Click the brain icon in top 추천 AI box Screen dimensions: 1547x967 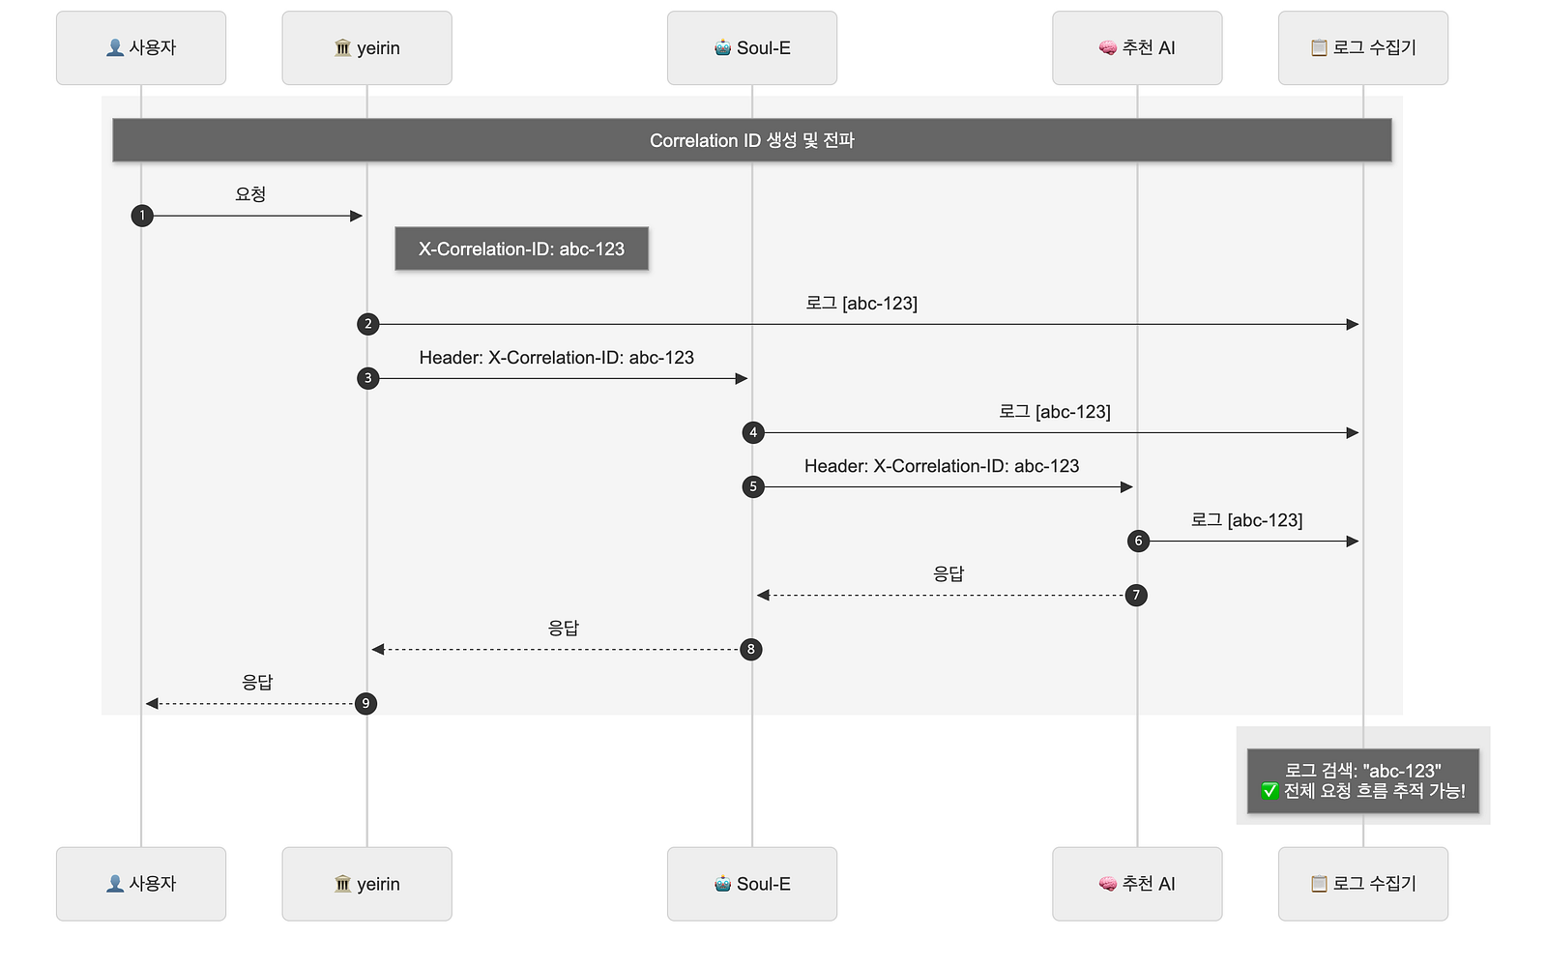click(1108, 48)
